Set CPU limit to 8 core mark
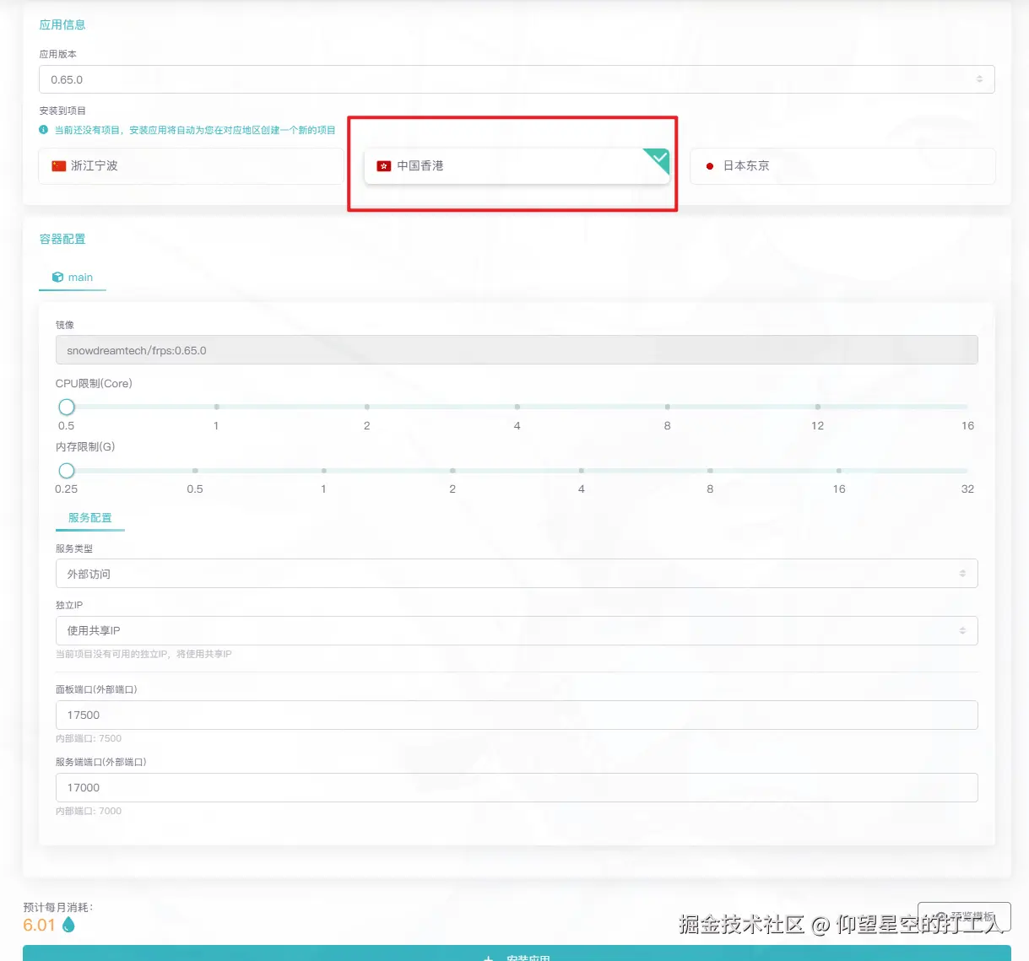The height and width of the screenshot is (961, 1029). point(668,407)
